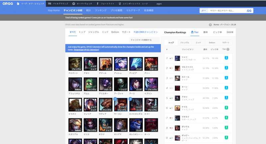This screenshot has height=144, width=266.
Task: Select the アーゴット champion portrait
Action: coord(121,84)
